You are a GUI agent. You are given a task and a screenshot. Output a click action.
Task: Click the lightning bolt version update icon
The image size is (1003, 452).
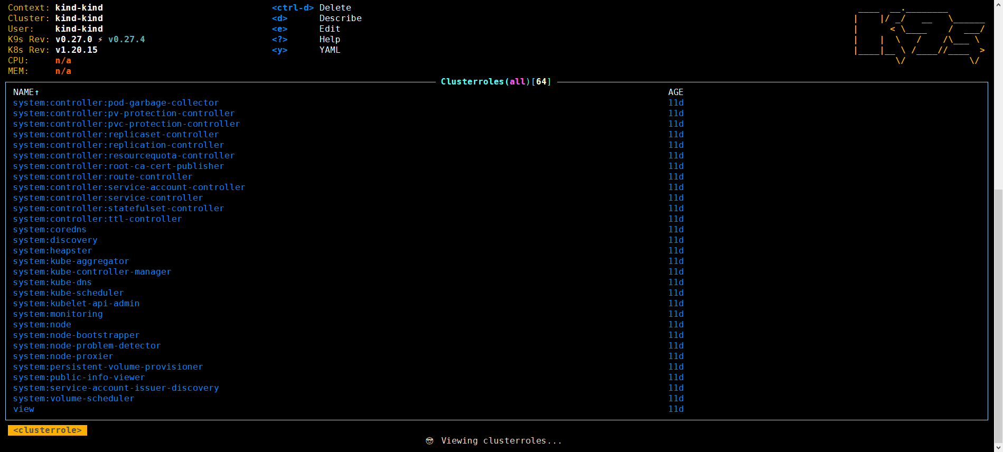100,40
